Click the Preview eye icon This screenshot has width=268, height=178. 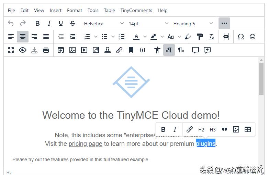tap(23, 50)
